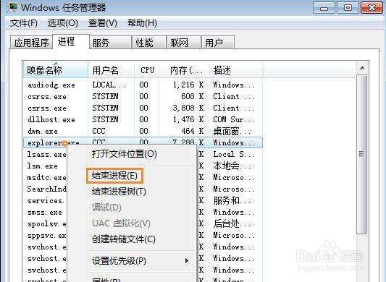Maximize the Task Manager window
386x282 pixels.
tap(348, 8)
